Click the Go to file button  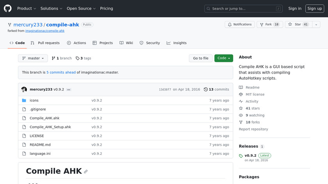(x=201, y=58)
